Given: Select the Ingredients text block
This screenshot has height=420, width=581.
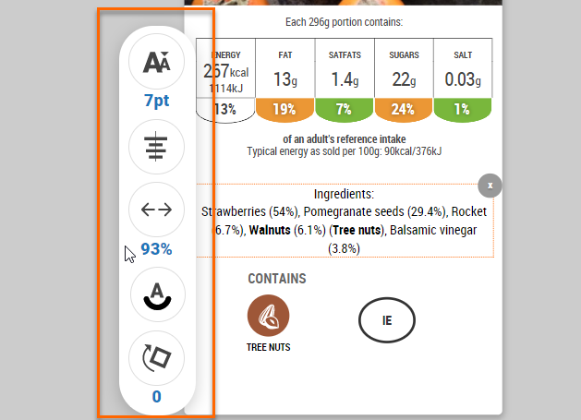Looking at the screenshot, I should pyautogui.click(x=344, y=222).
